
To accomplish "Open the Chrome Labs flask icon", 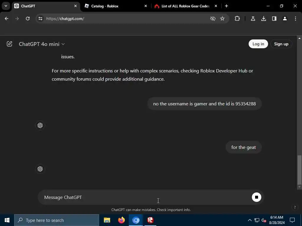I will tap(253, 19).
